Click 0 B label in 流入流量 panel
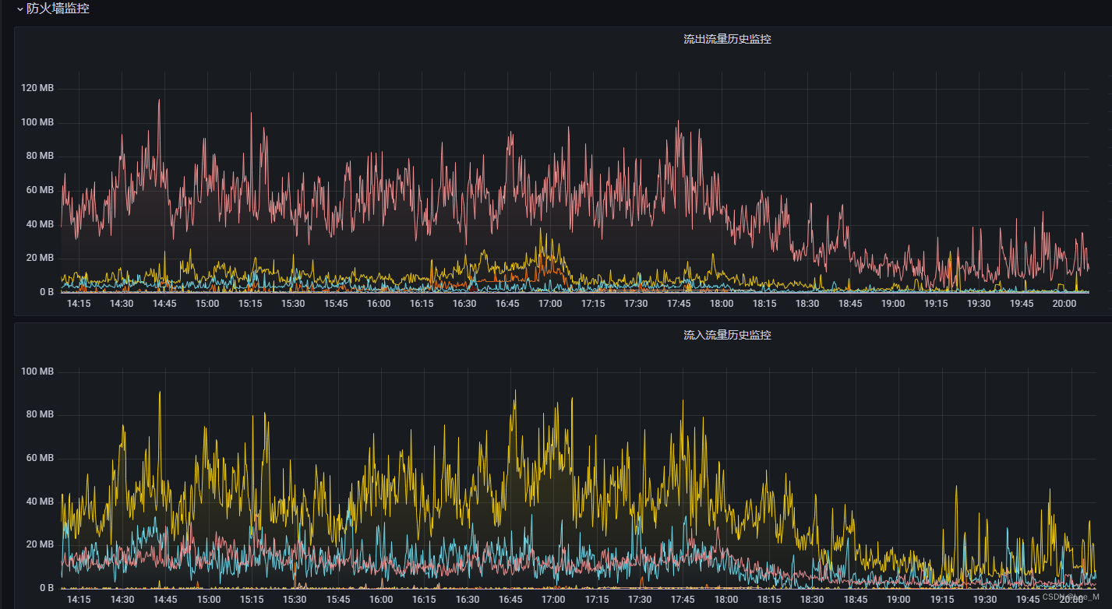The image size is (1112, 609). click(47, 587)
